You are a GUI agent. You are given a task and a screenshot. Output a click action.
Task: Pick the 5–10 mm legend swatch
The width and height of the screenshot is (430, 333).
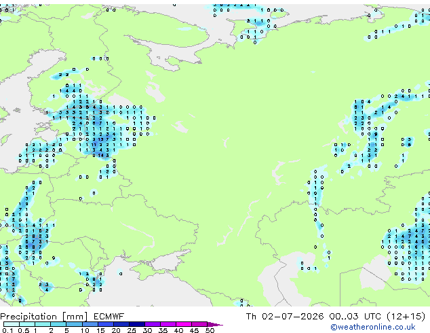click(x=74, y=324)
